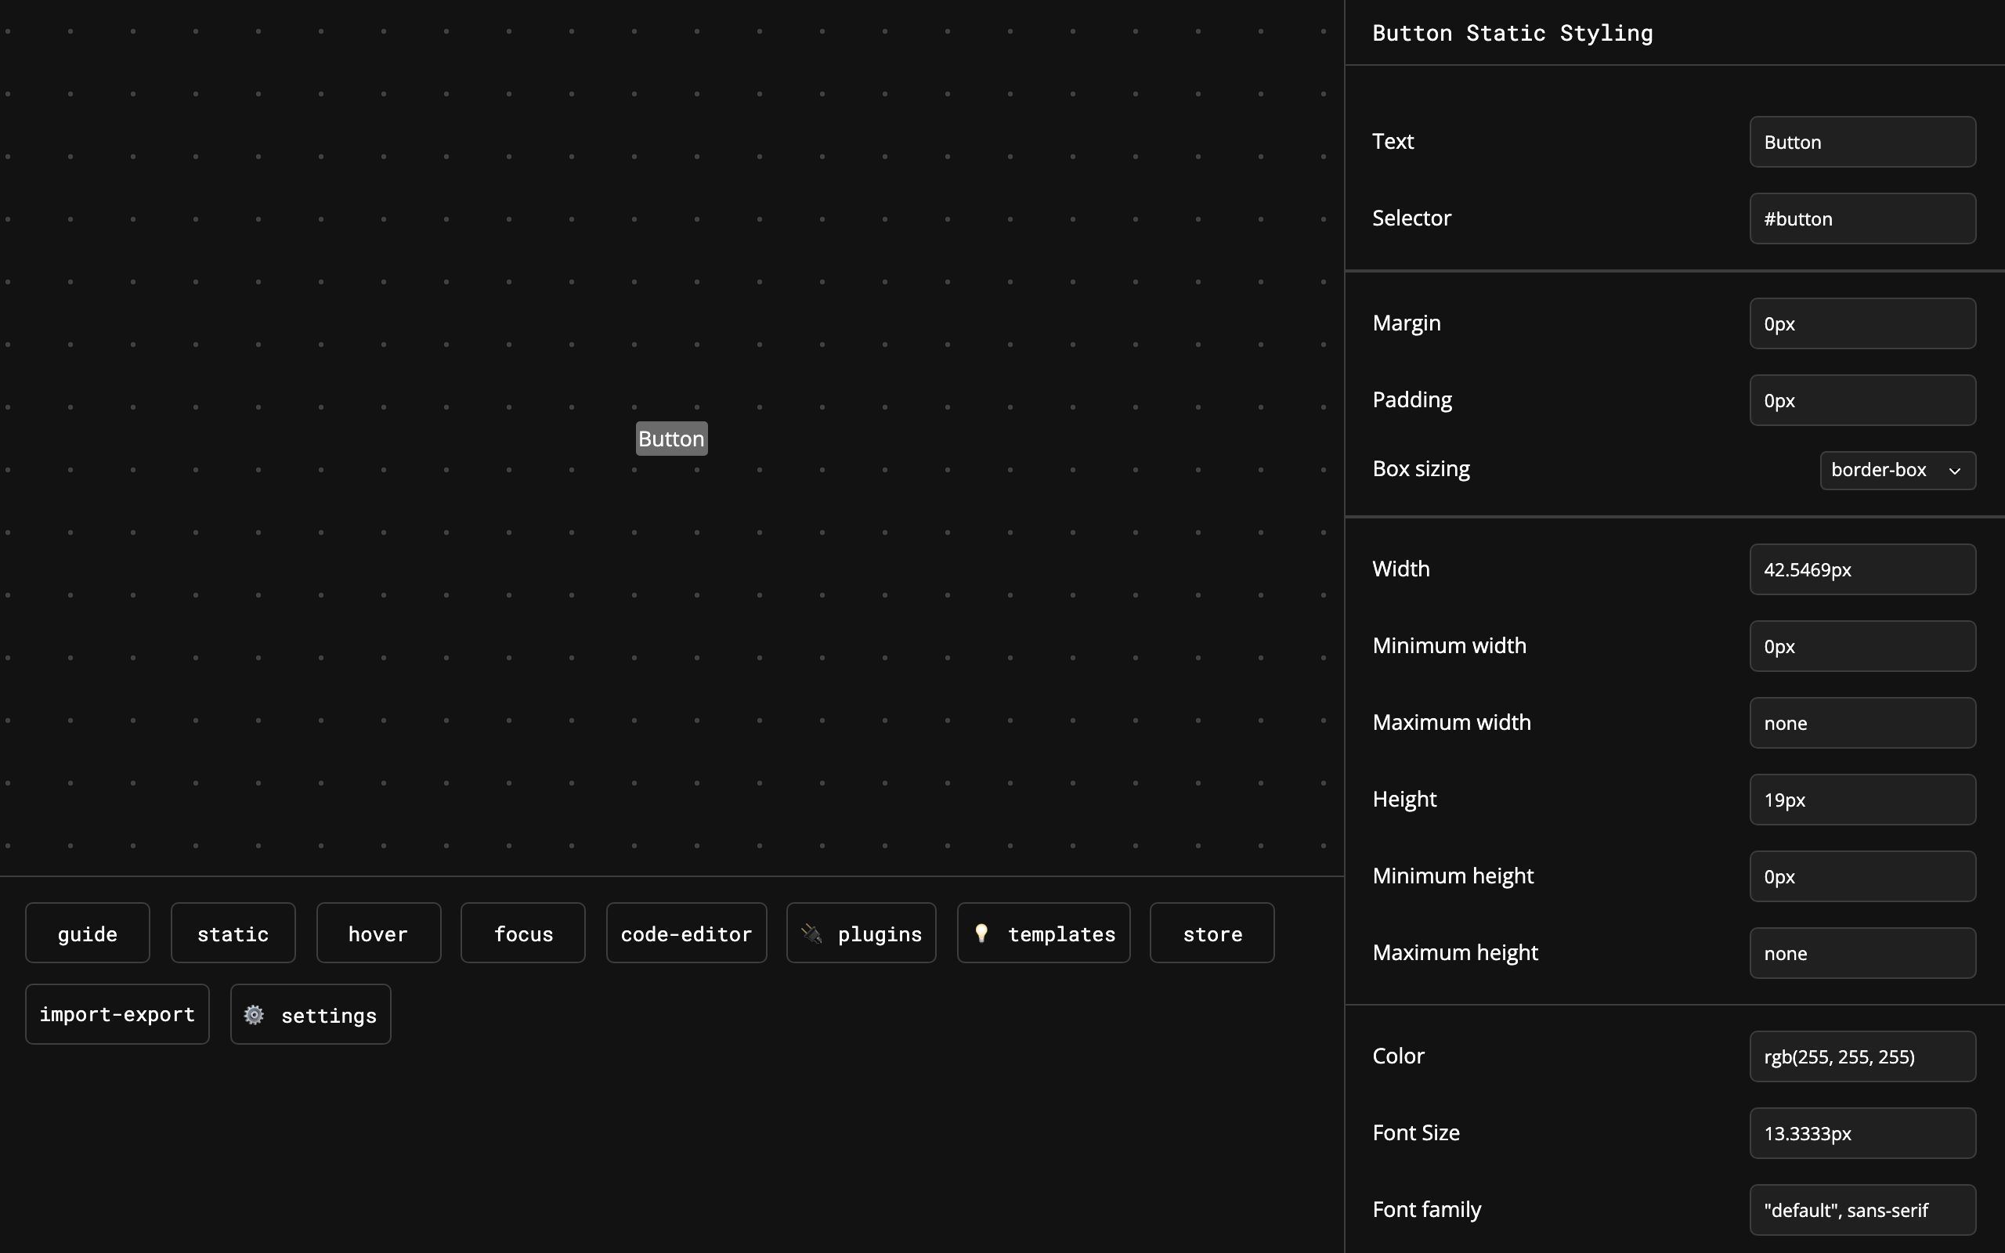This screenshot has height=1253, width=2005.
Task: Click the Padding input field
Action: coord(1862,400)
